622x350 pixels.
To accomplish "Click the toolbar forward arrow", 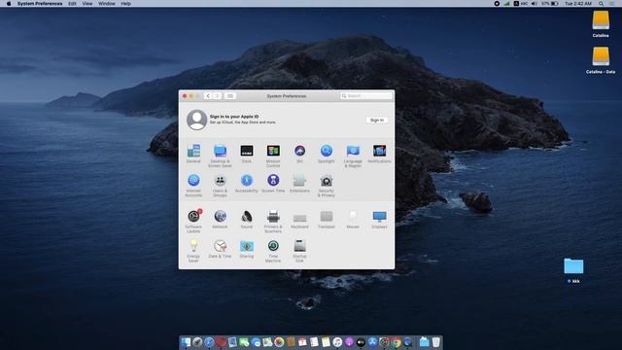I will (x=217, y=96).
